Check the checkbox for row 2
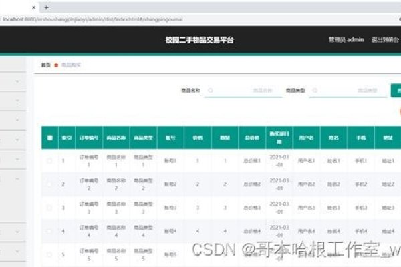 (49, 184)
